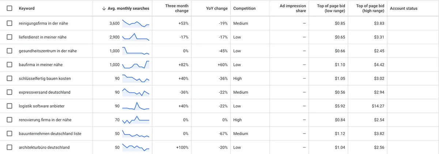Image resolution: width=439 pixels, height=154 pixels.
Task: Sort by the Competition column header
Action: (x=244, y=8)
